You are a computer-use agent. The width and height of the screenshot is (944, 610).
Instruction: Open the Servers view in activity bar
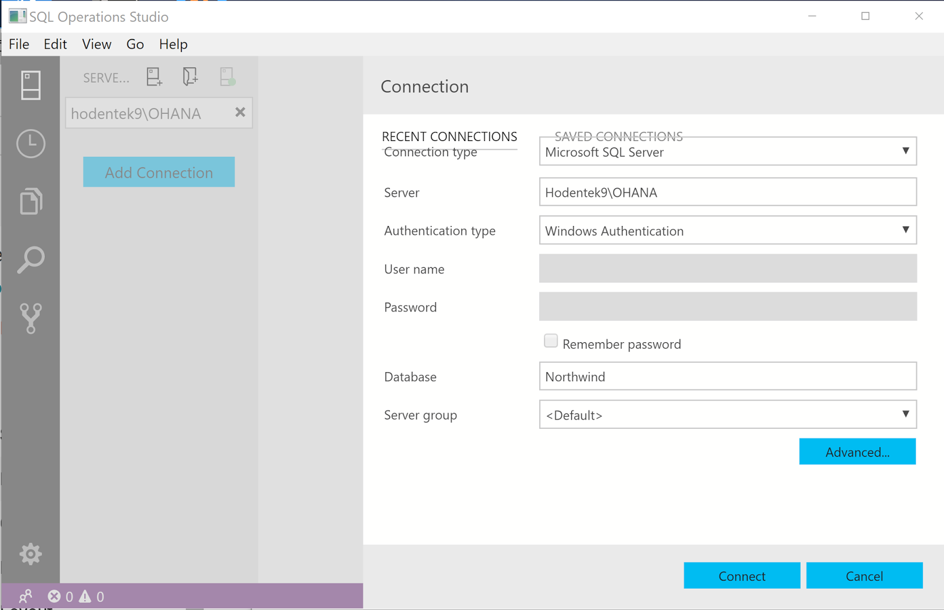pyautogui.click(x=31, y=85)
